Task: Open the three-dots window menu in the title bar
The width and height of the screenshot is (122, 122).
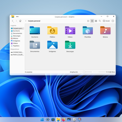Action: (x=17, y=16)
